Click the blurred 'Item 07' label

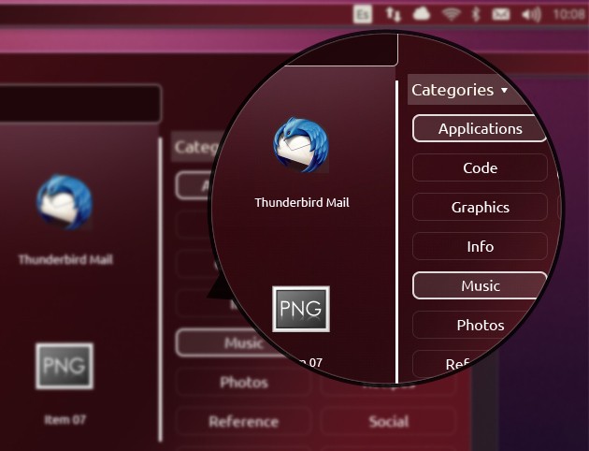point(65,419)
